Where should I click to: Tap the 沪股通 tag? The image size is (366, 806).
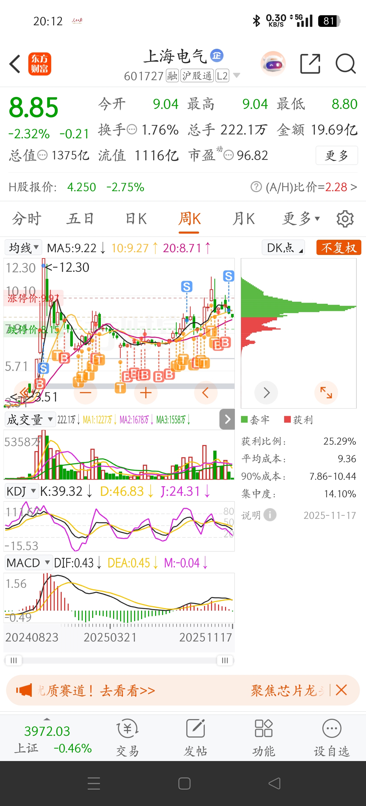point(197,75)
